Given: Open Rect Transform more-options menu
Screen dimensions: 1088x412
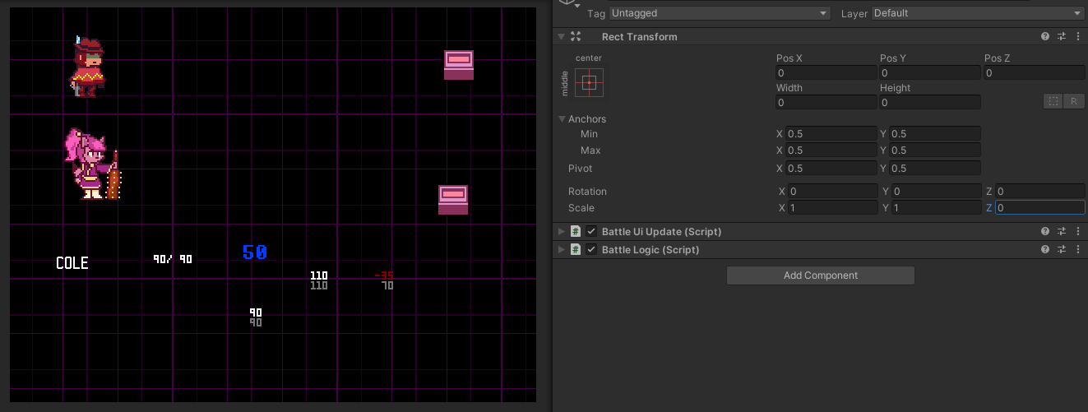Looking at the screenshot, I should coord(1077,37).
